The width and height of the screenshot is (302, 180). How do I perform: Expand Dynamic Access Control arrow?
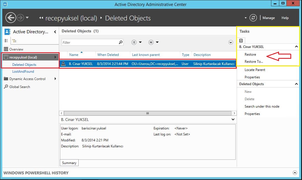pyautogui.click(x=55, y=79)
